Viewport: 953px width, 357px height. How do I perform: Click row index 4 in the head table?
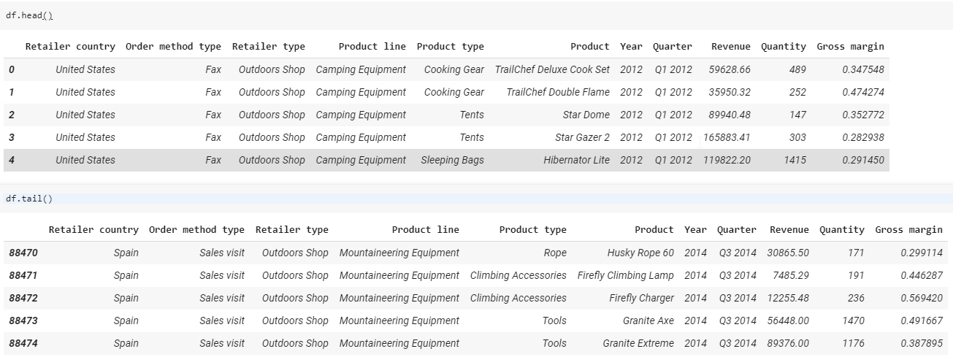12,160
